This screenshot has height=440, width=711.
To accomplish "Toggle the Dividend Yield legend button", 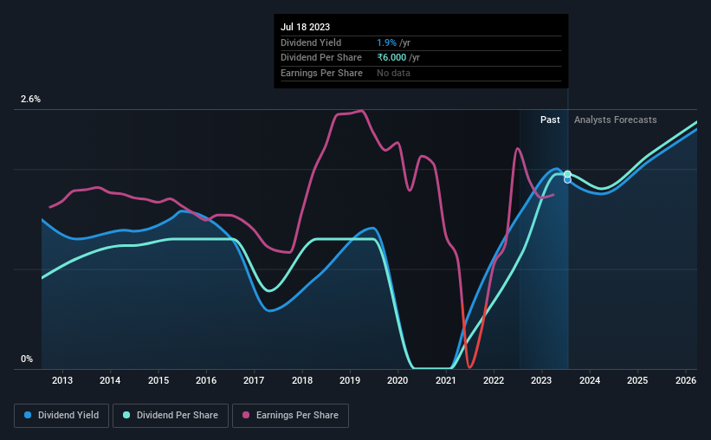I will [61, 416].
